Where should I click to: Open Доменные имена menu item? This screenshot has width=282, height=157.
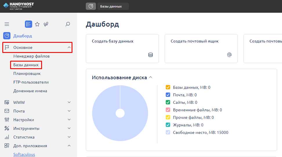click(30, 91)
